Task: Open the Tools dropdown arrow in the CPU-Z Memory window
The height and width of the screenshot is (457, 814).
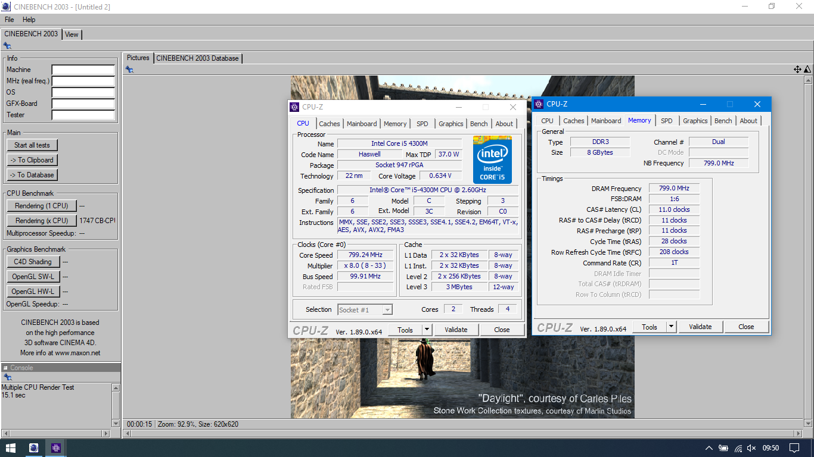Action: click(671, 327)
